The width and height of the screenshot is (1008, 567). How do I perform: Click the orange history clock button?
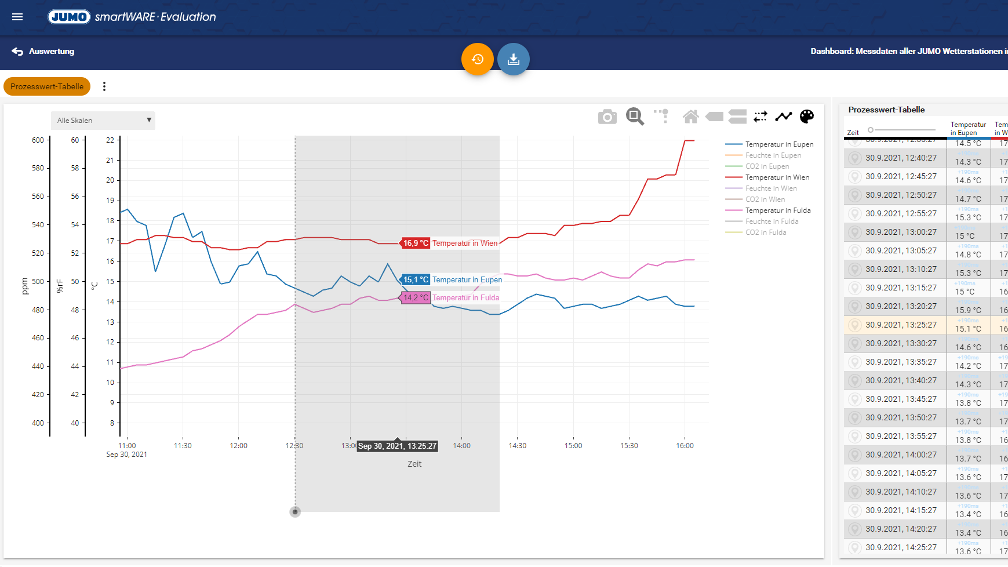point(477,59)
